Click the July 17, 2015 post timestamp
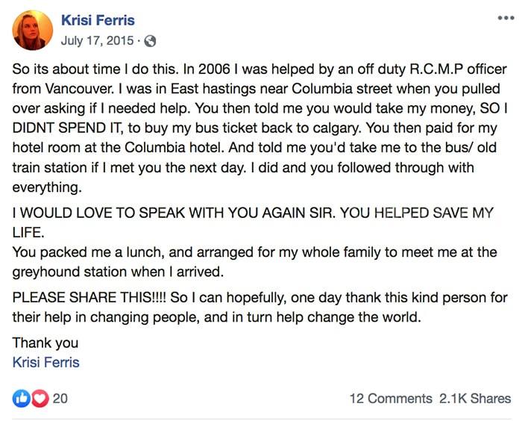The height and width of the screenshot is (421, 522). tap(97, 40)
